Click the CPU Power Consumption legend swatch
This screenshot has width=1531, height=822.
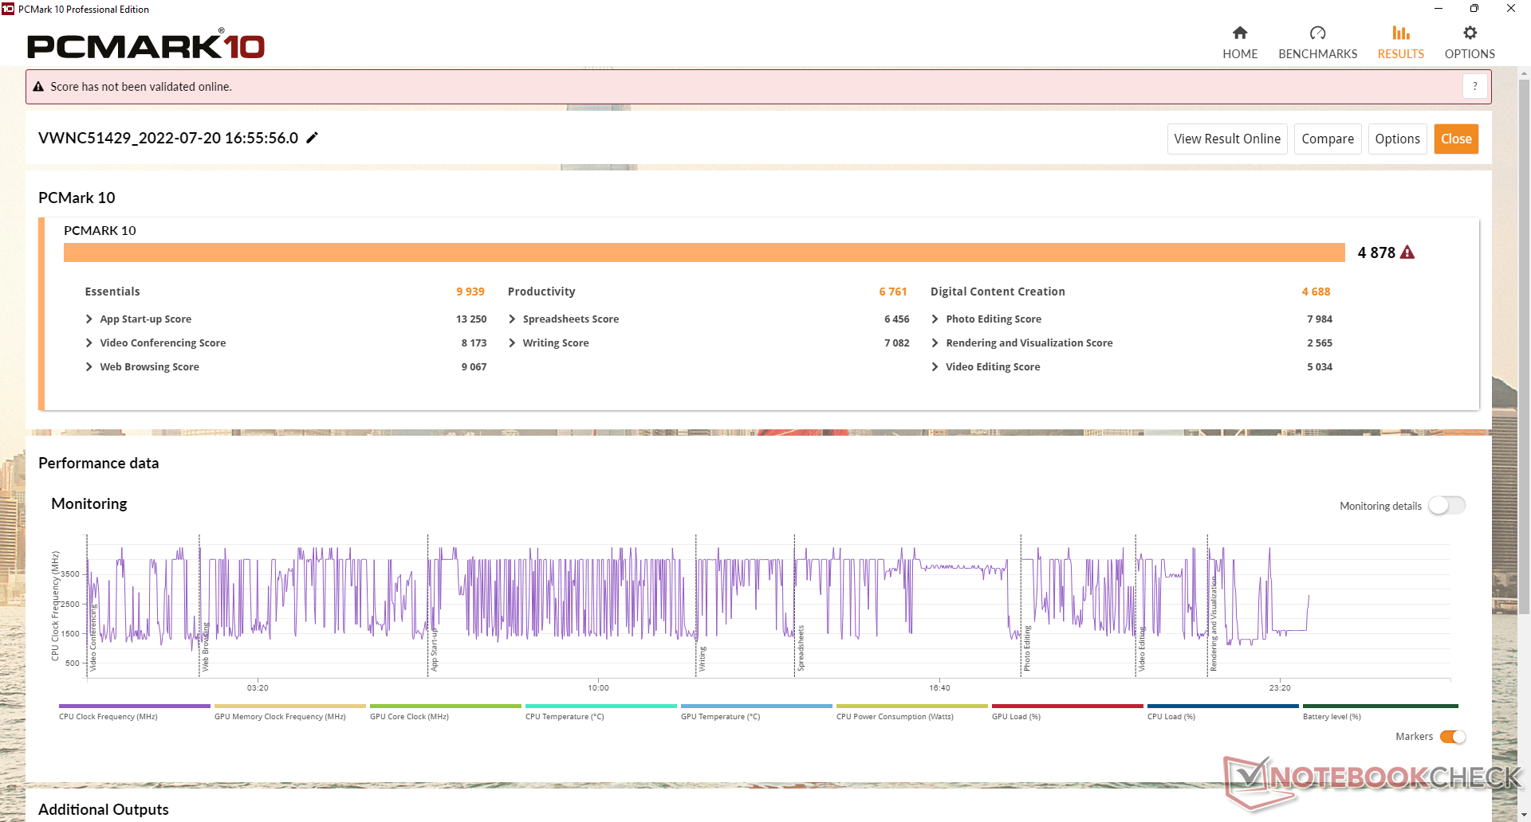point(911,706)
